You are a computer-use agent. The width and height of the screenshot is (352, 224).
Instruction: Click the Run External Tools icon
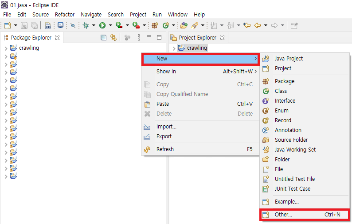(x=136, y=25)
